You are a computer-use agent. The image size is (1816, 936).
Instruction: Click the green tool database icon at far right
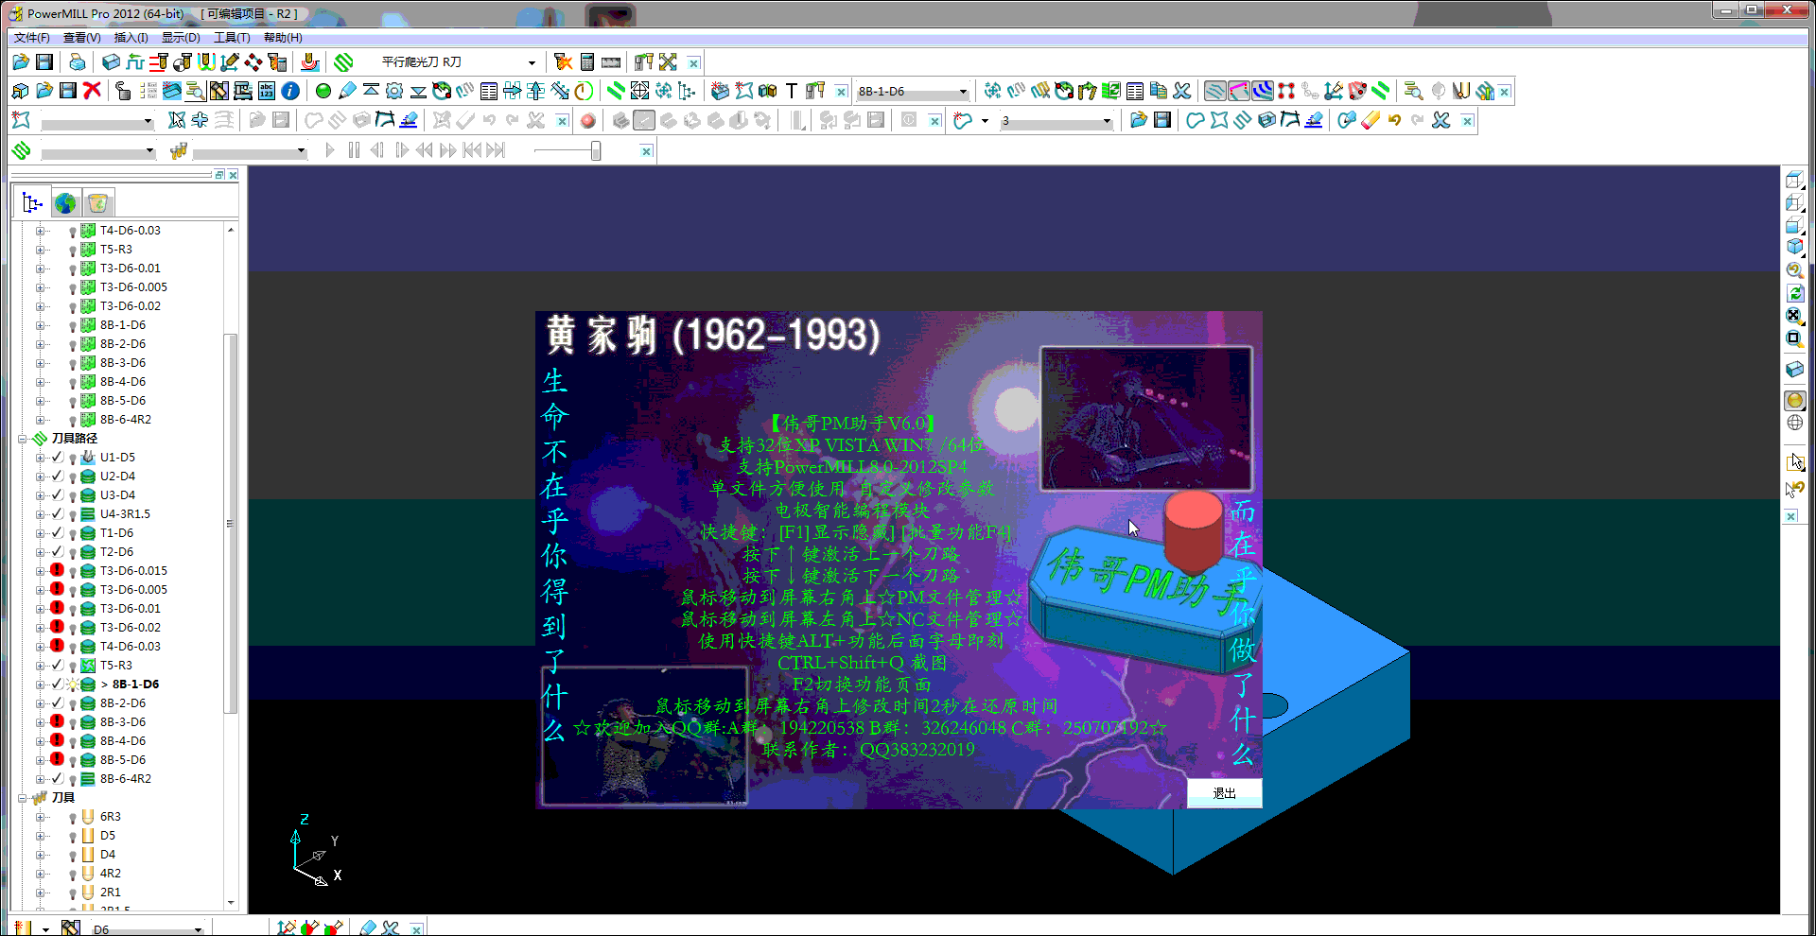pos(1485,91)
